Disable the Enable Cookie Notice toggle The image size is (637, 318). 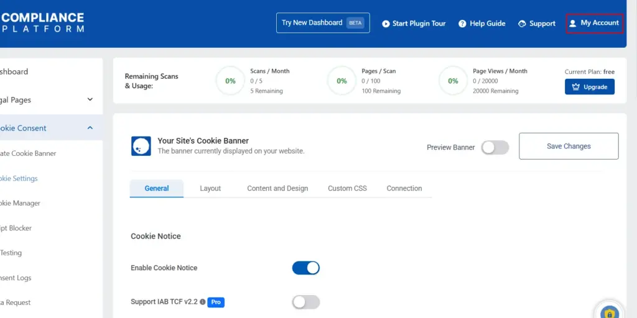point(305,268)
